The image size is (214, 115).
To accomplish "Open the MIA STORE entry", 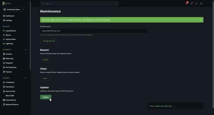I will (x=10, y=96).
